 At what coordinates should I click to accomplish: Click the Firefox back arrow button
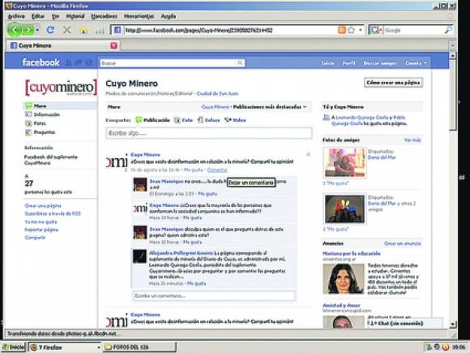[15, 30]
